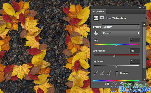Select the layer mask icon
The height and width of the screenshot is (93, 151).
coord(102,18)
